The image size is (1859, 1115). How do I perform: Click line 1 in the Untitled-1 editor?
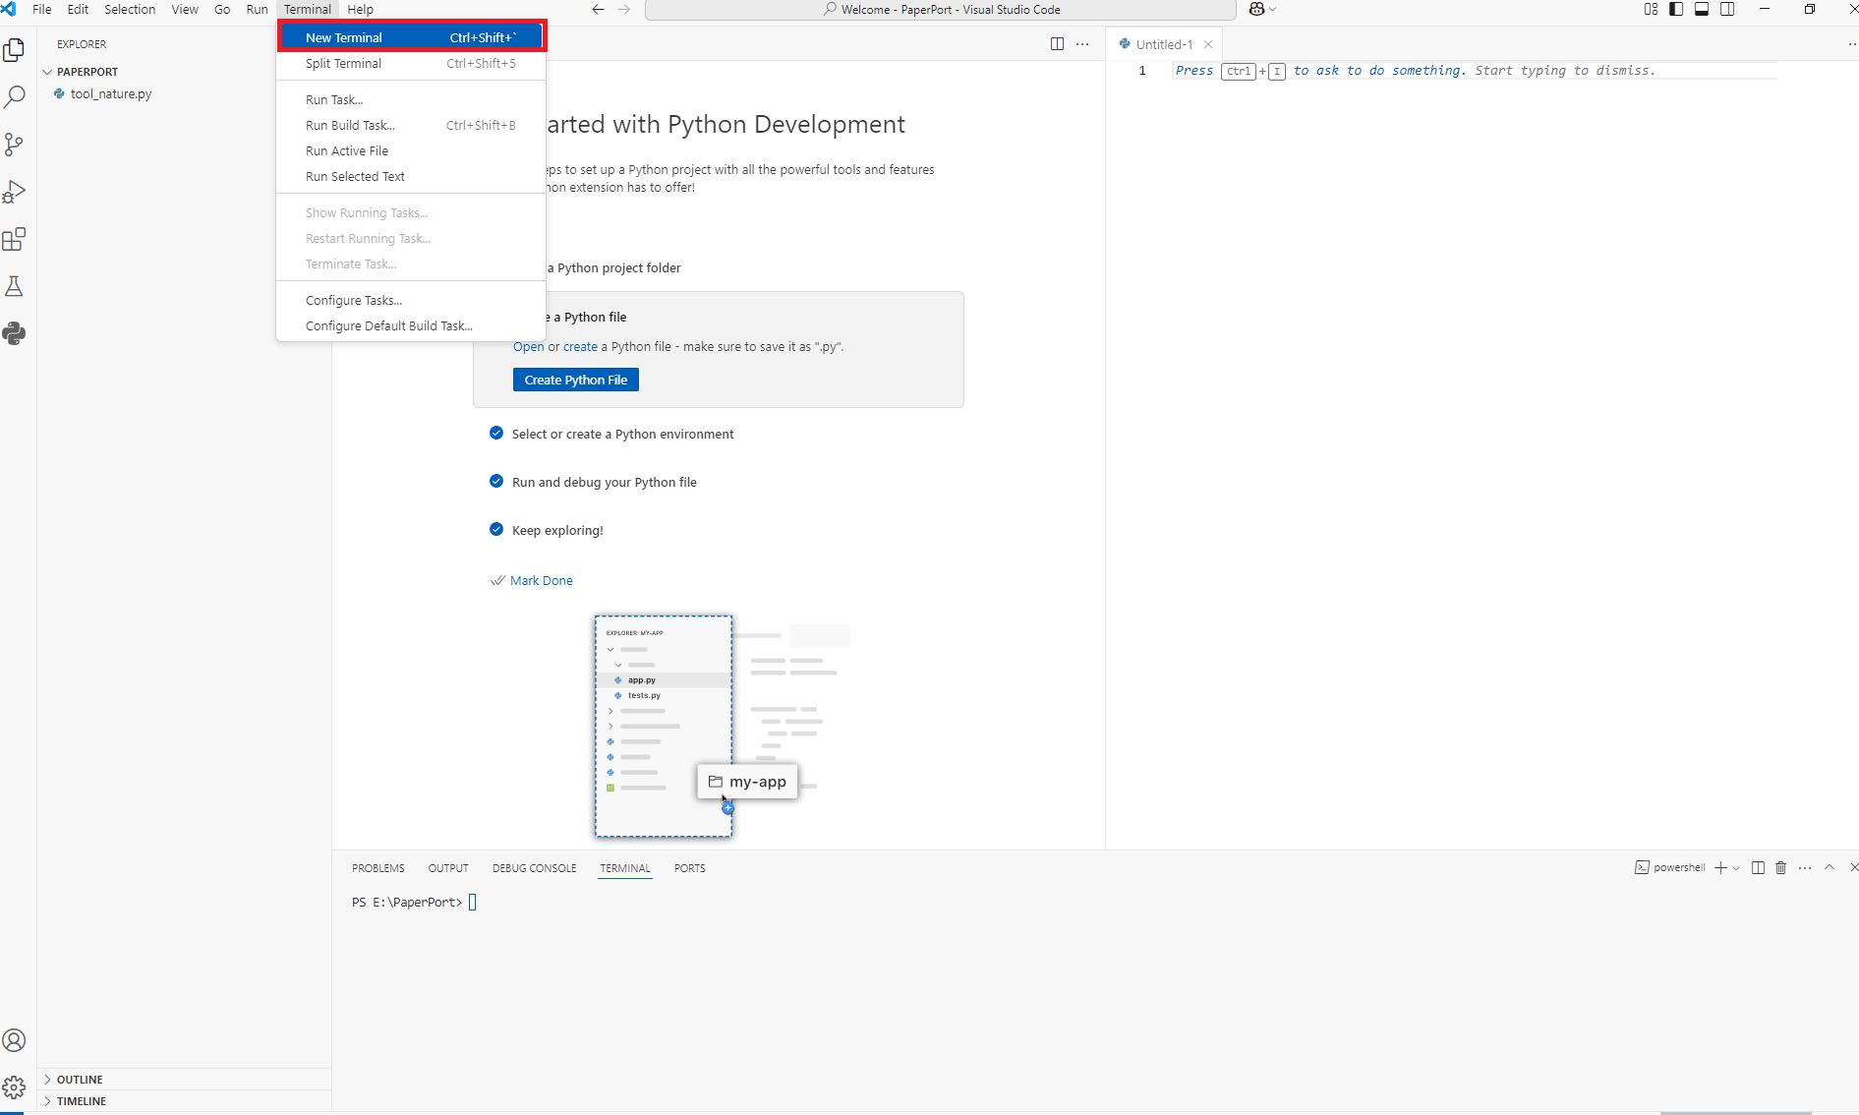coord(1475,71)
